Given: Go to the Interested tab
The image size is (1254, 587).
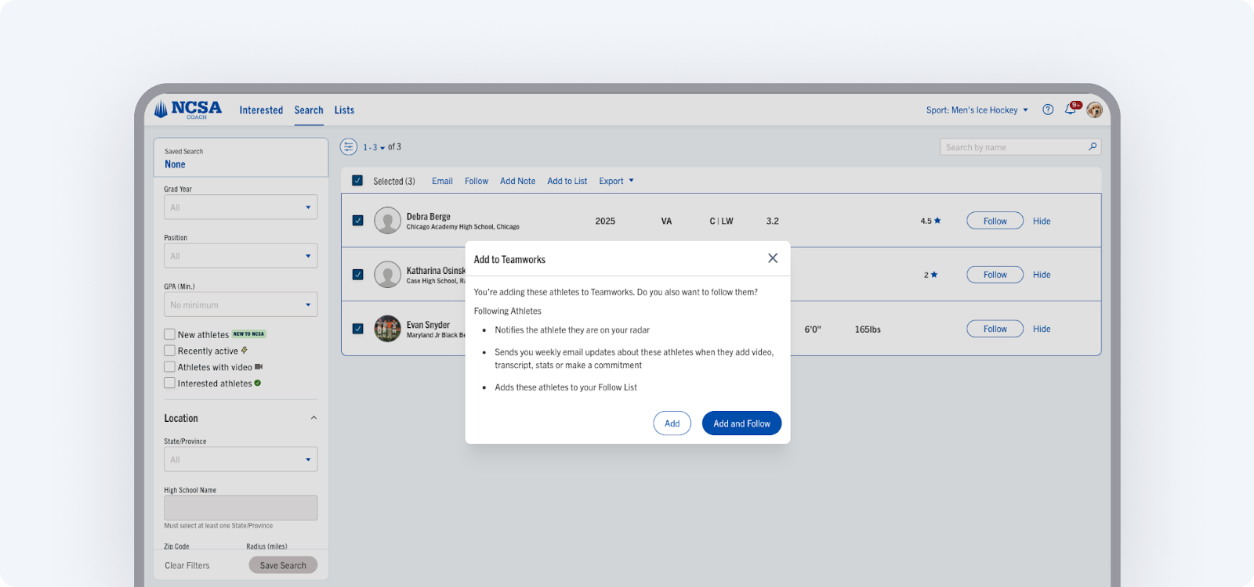Looking at the screenshot, I should 261,110.
